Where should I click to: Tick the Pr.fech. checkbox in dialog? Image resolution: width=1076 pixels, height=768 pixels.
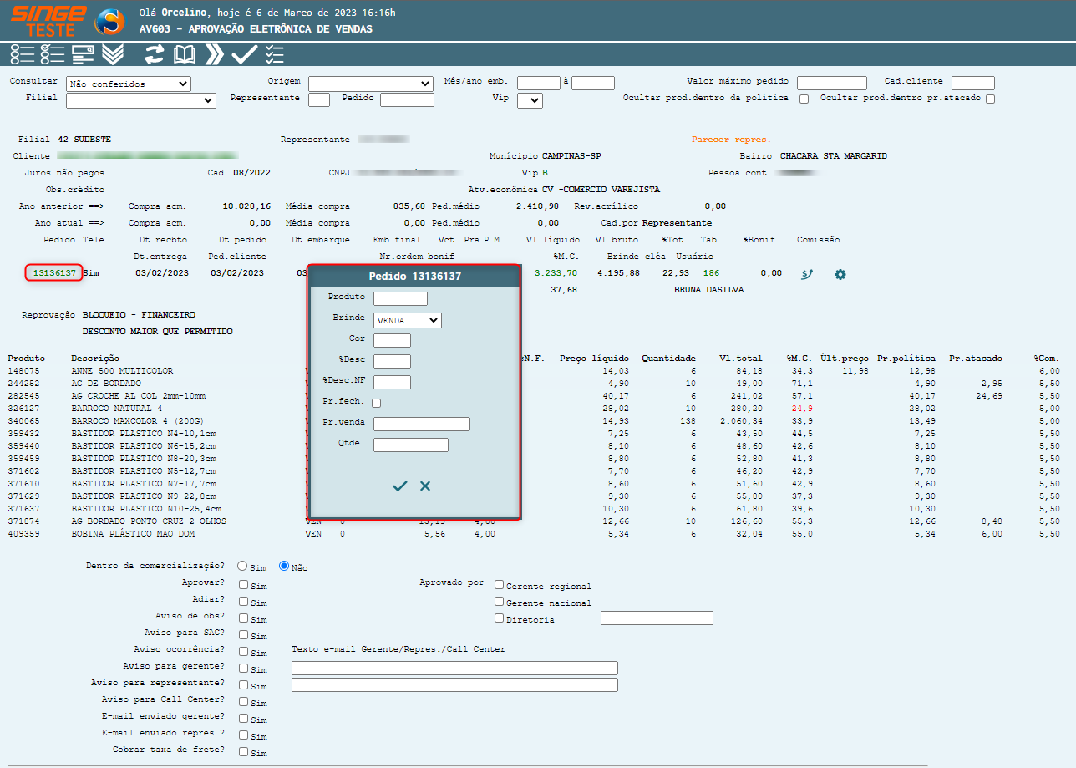pyautogui.click(x=377, y=403)
